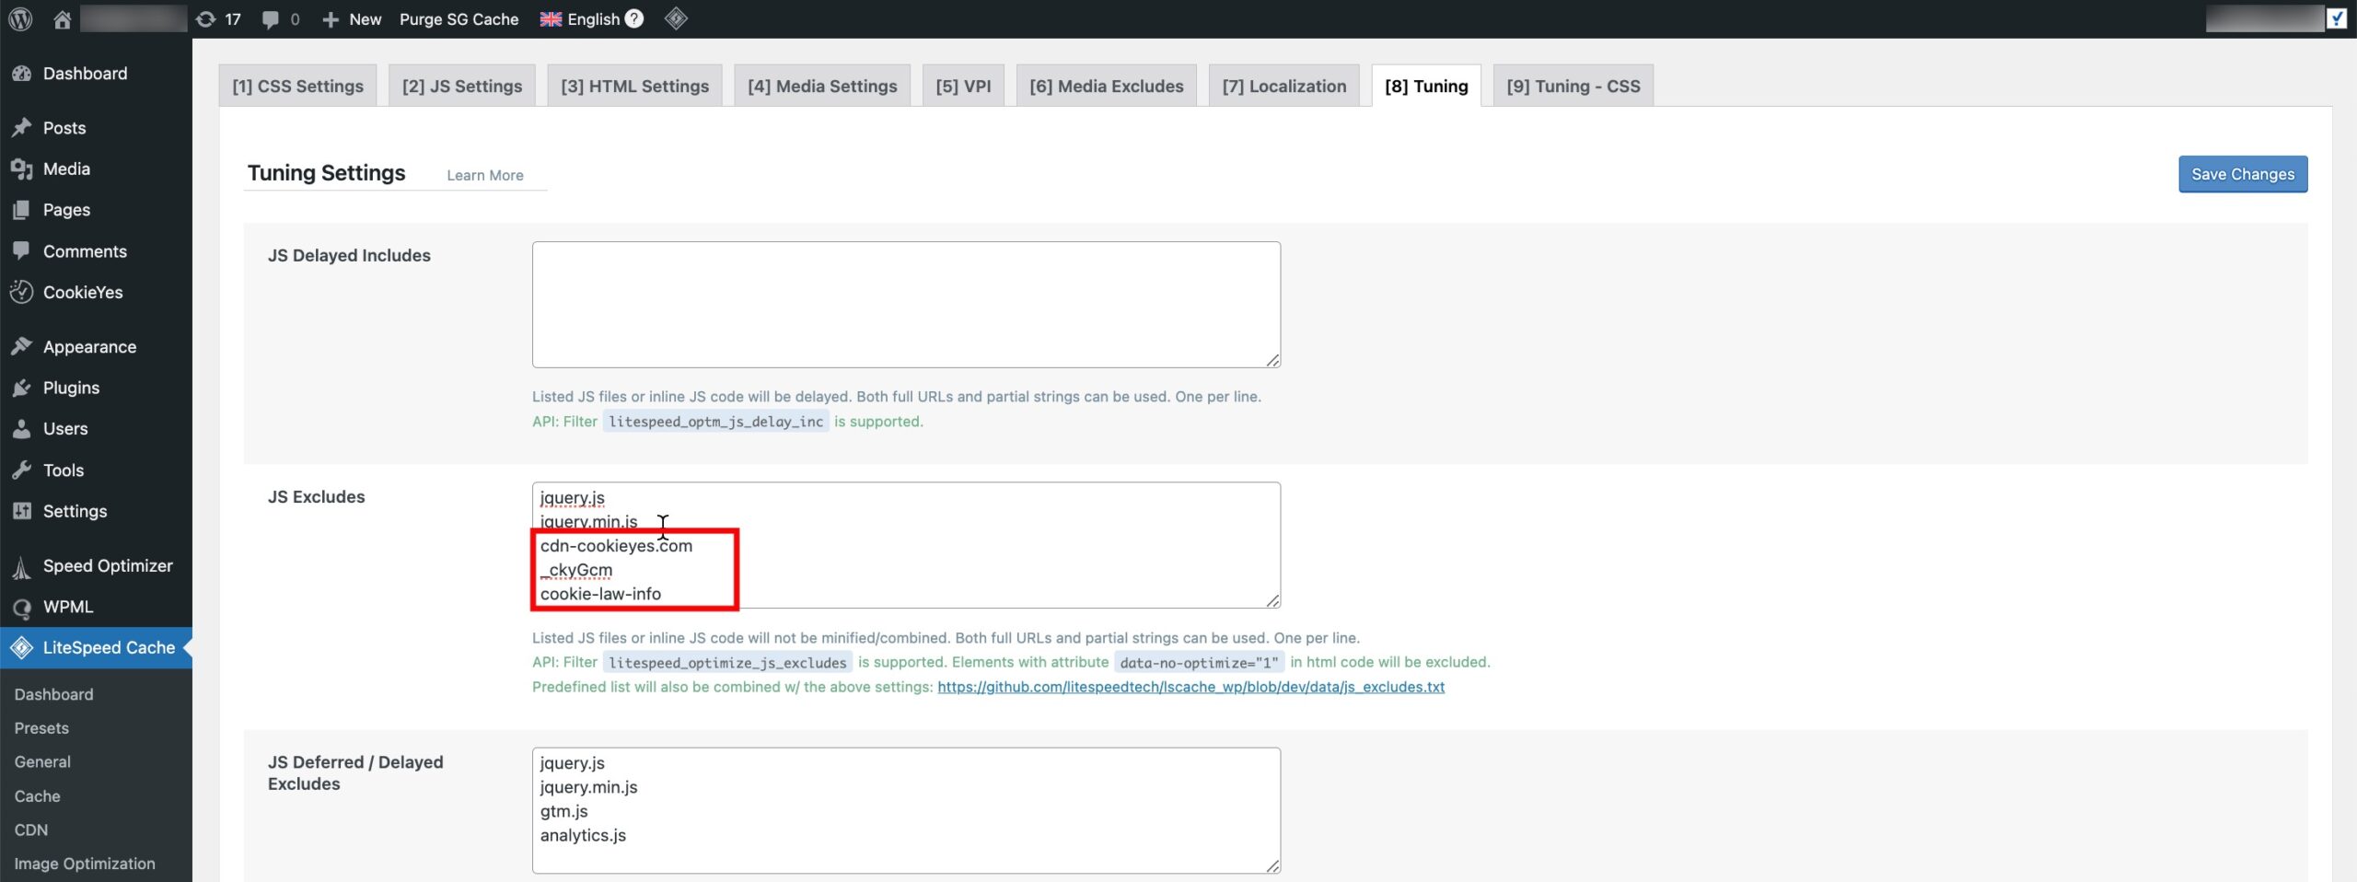Open the LiteSpeed diamond icon in admin bar
2357x882 pixels.
pyautogui.click(x=676, y=18)
